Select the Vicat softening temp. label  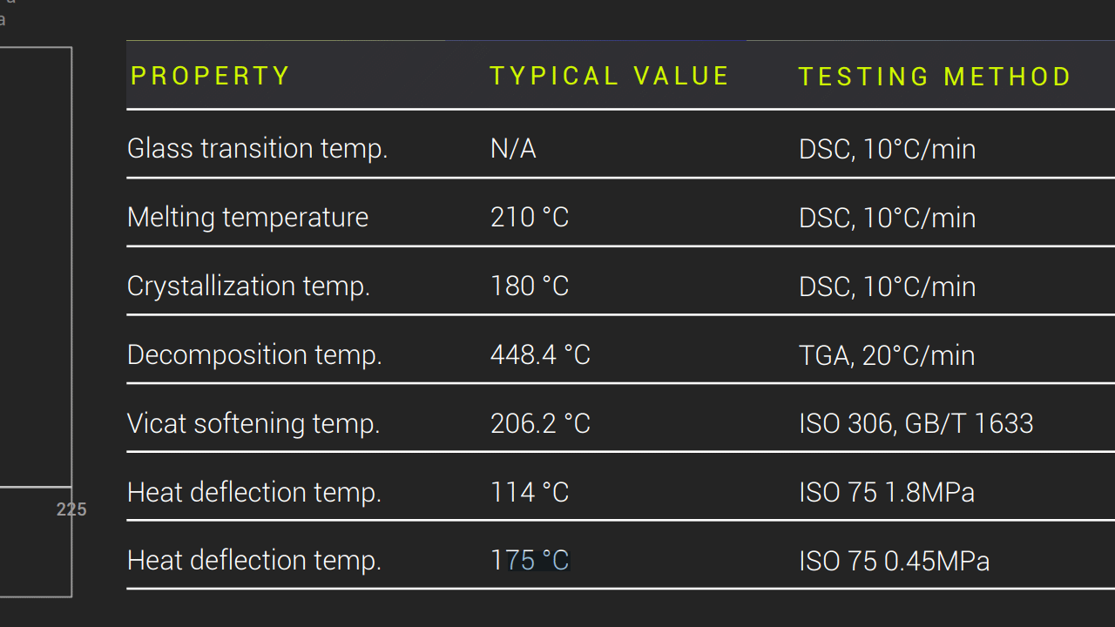click(253, 423)
